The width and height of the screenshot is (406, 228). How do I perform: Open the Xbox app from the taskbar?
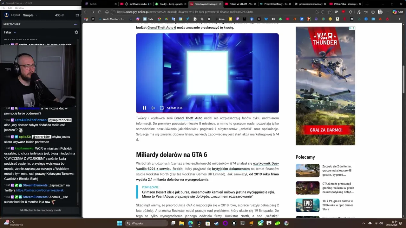click(260, 223)
